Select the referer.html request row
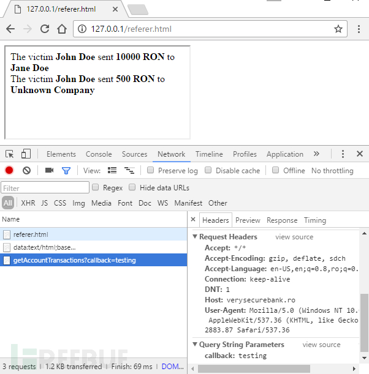Screen dimensions: 369x374 click(x=94, y=234)
